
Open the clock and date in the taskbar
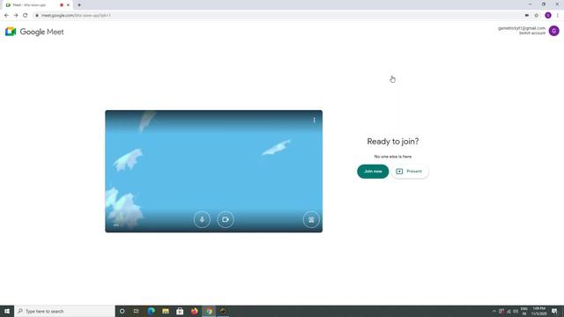click(538, 311)
